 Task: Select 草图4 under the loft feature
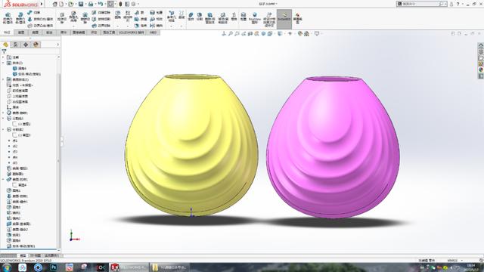coord(20,185)
